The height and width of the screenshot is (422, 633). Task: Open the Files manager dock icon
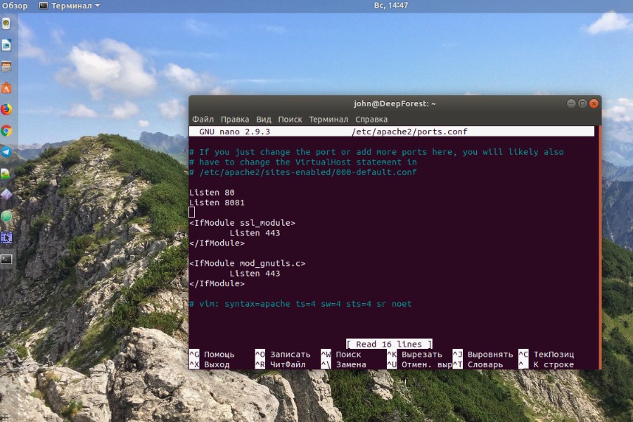click(x=6, y=67)
